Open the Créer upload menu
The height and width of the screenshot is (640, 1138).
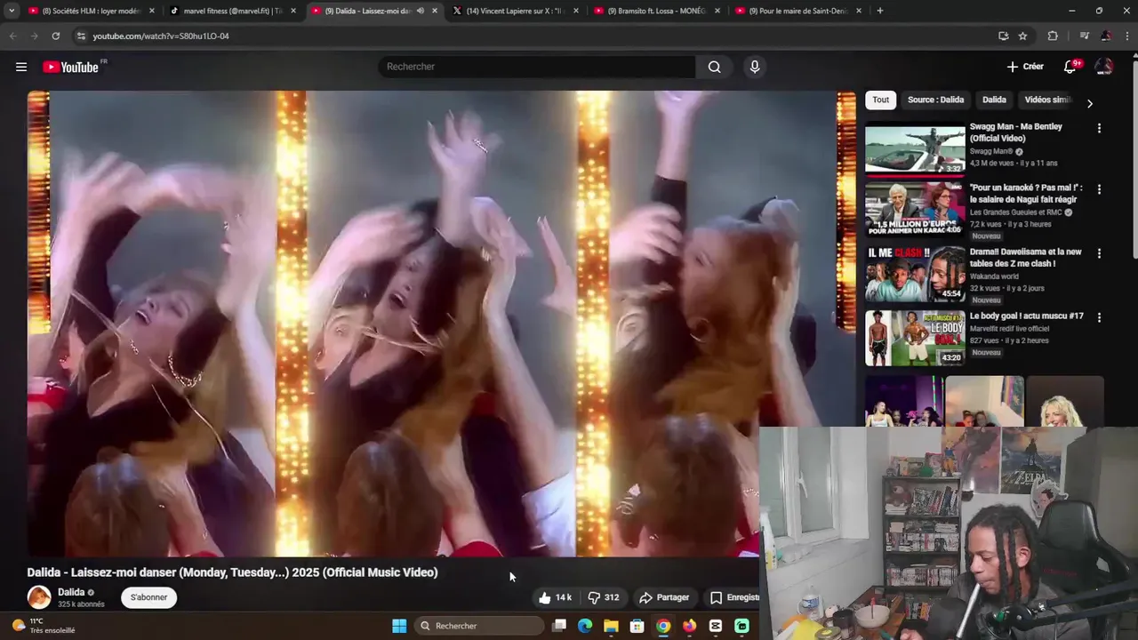click(1025, 67)
